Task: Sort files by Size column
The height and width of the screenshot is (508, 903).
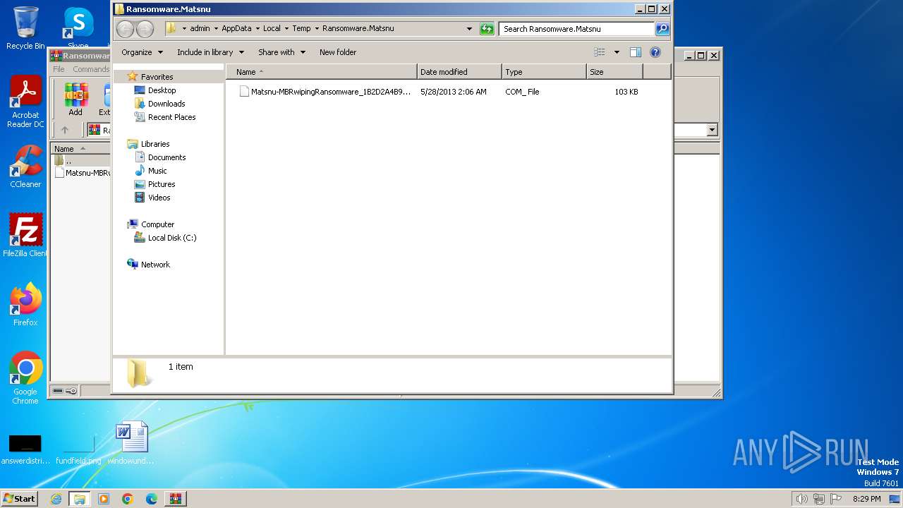Action: pyautogui.click(x=614, y=72)
